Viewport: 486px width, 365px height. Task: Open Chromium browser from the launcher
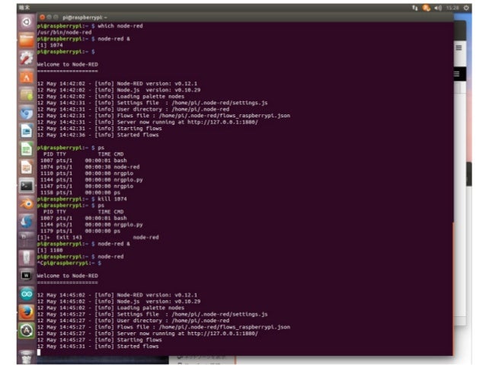(x=27, y=113)
